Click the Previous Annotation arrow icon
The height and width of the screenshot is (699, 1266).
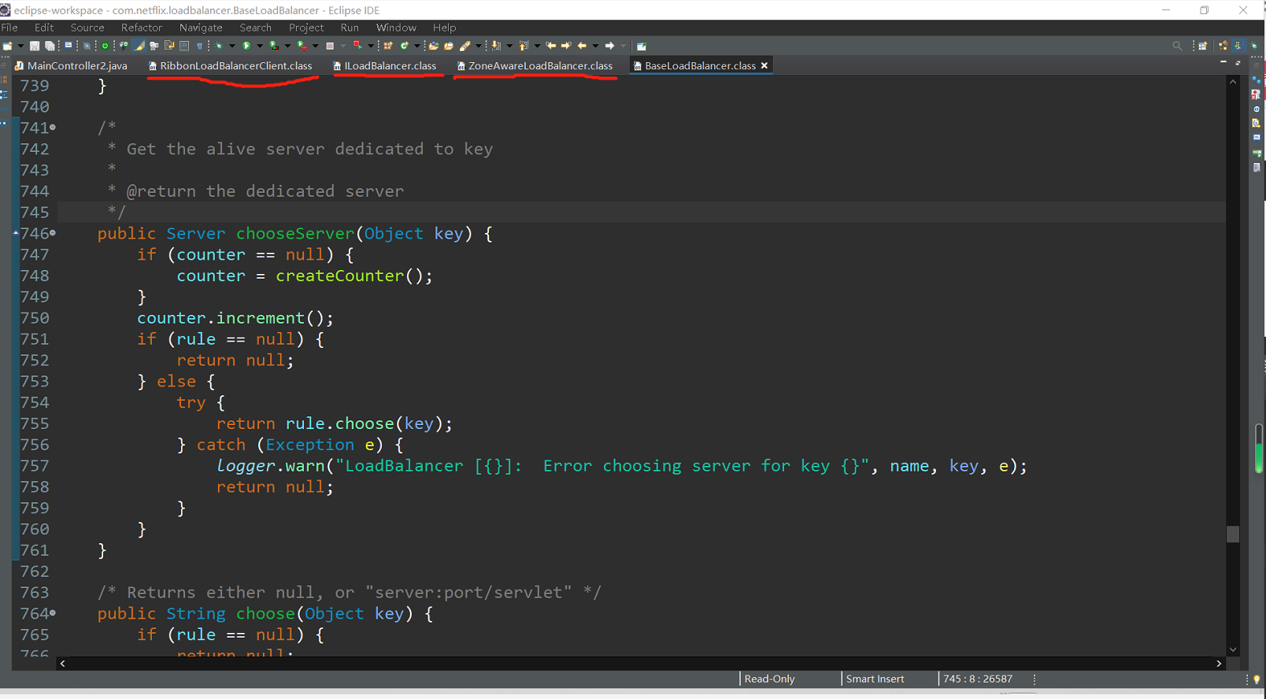tap(524, 46)
